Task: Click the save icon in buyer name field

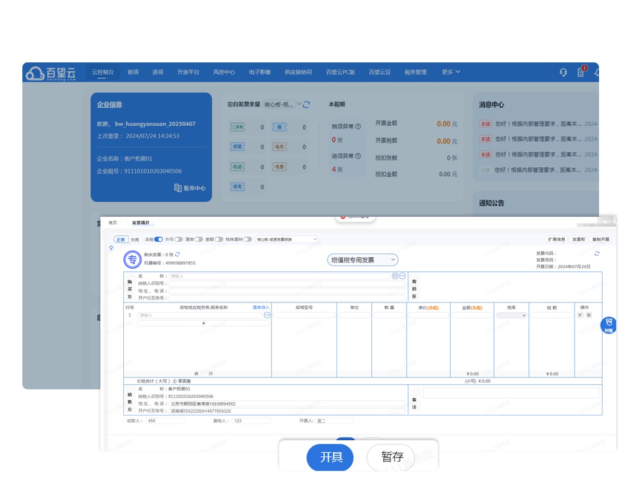Action: 395,276
